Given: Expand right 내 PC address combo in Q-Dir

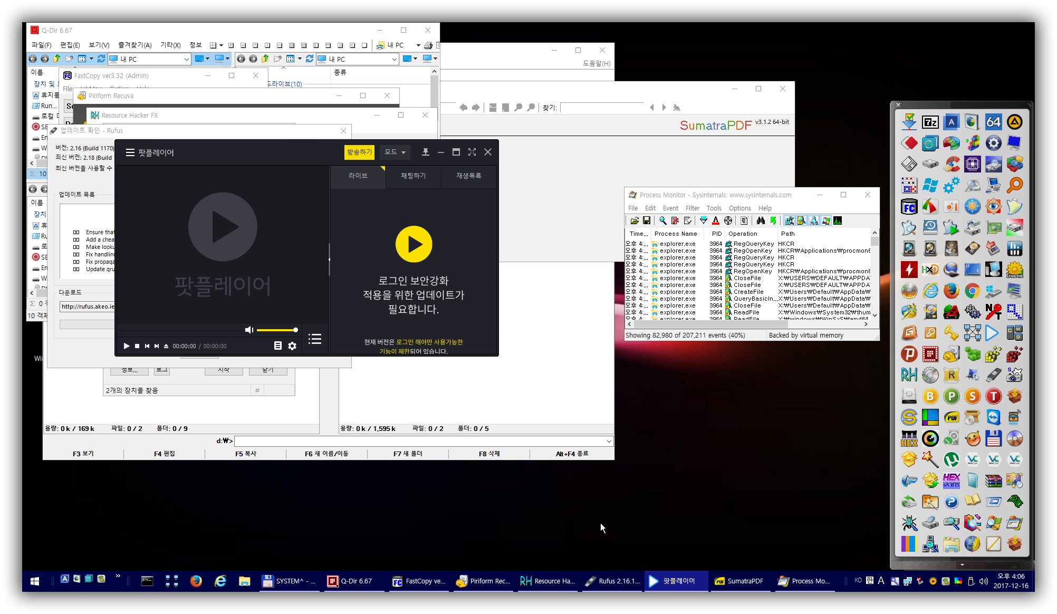Looking at the screenshot, I should 394,59.
